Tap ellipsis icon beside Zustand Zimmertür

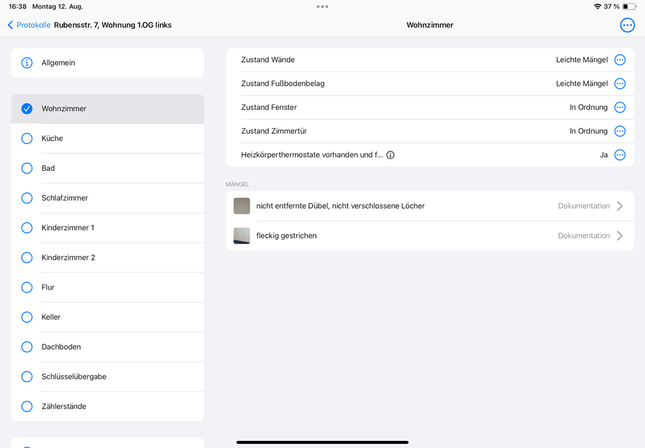coord(620,131)
